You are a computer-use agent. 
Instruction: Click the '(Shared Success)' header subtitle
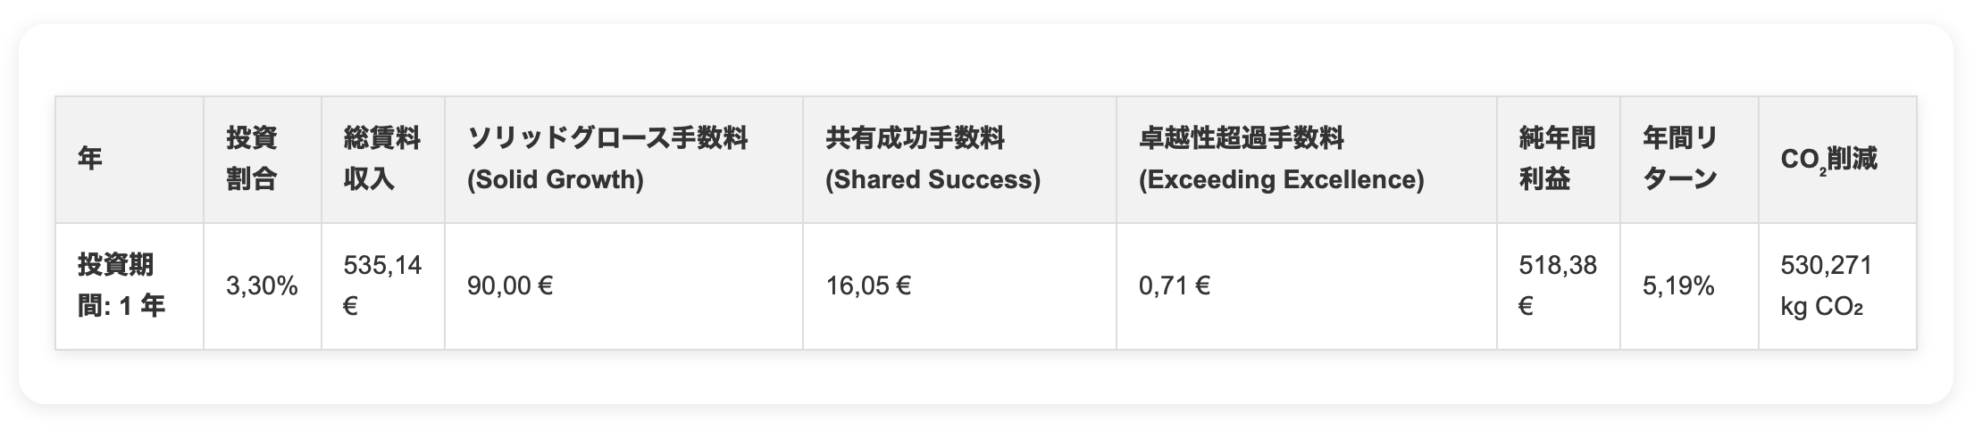[933, 180]
